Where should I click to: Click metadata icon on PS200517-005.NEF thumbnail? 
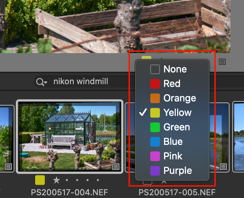tap(223, 167)
